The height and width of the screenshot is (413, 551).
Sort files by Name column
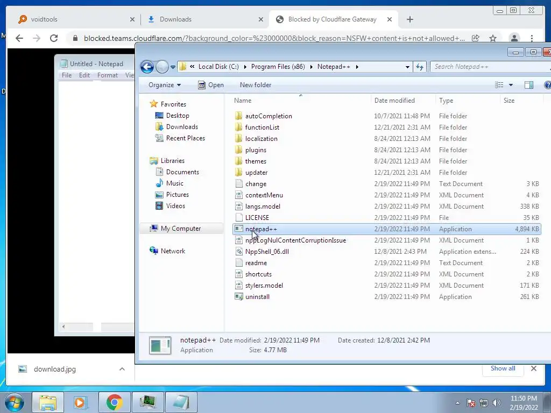point(243,101)
